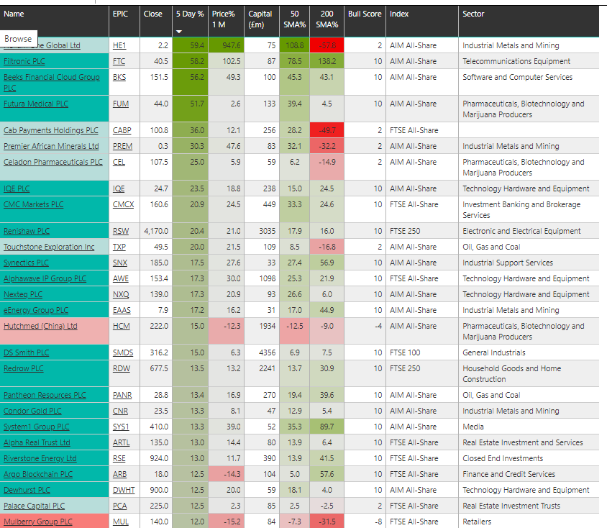Open Argo Blockchain PLC link

tap(38, 475)
